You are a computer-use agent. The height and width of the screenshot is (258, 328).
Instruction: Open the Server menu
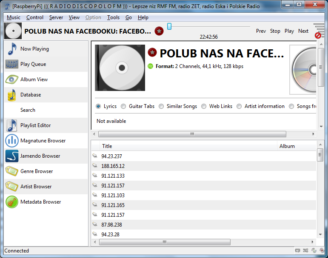pyautogui.click(x=56, y=17)
